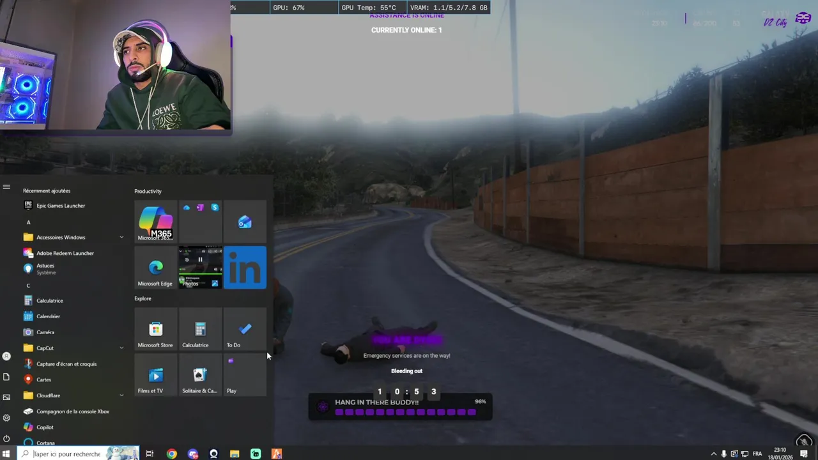Click the Power button in Start sidebar
Screen dimensions: 818x460
tap(6, 438)
